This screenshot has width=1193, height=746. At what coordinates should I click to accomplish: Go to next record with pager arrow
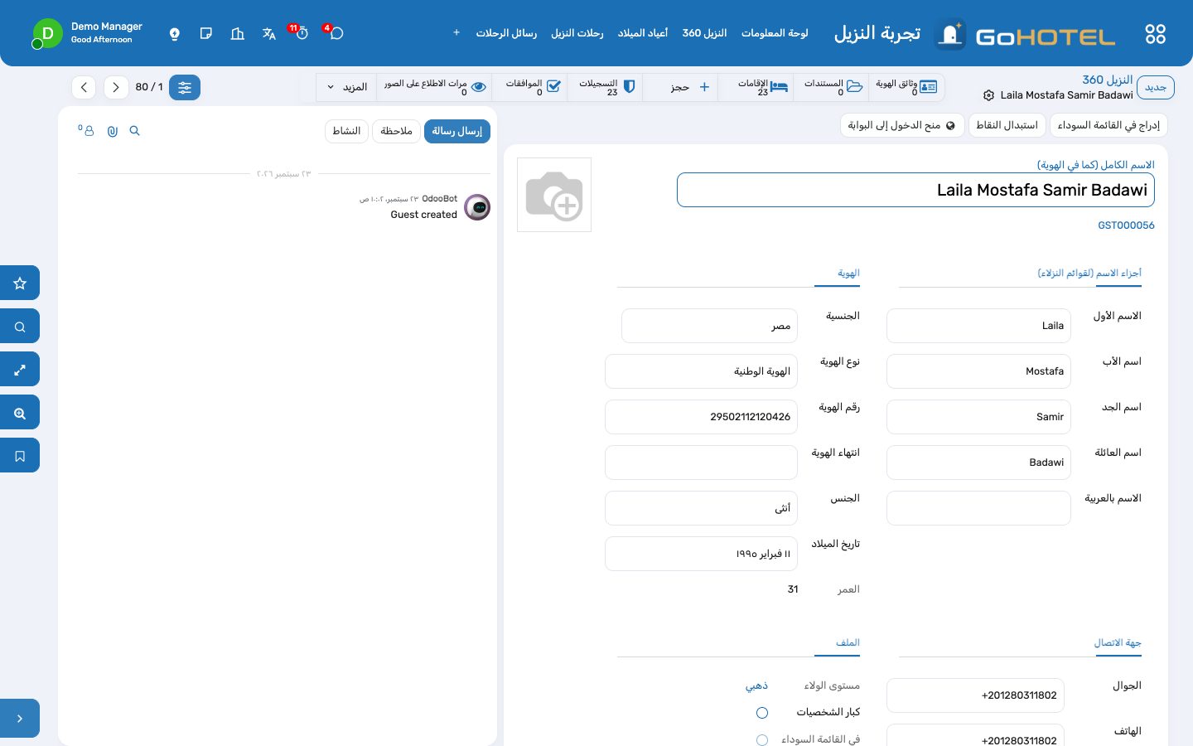pyautogui.click(x=84, y=87)
